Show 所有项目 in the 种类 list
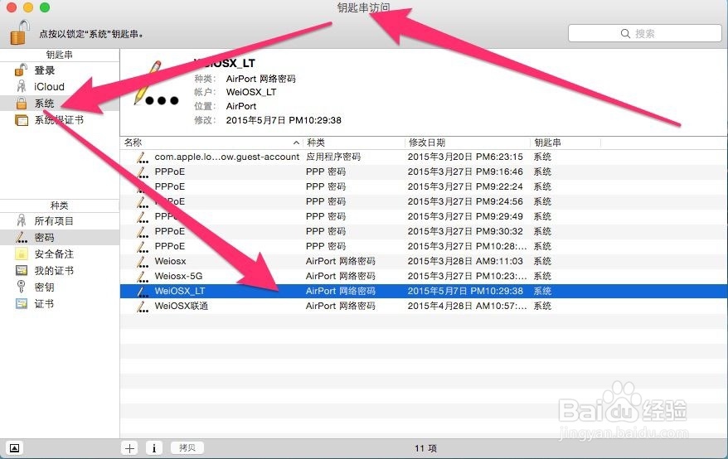Screen dimensions: 728x459 60,221
